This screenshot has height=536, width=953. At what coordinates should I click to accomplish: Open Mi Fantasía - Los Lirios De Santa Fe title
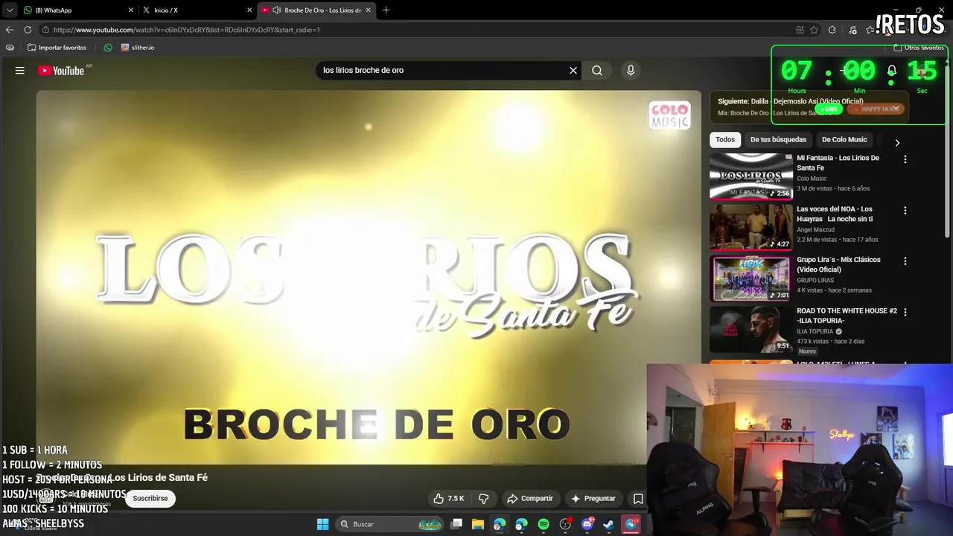[838, 163]
